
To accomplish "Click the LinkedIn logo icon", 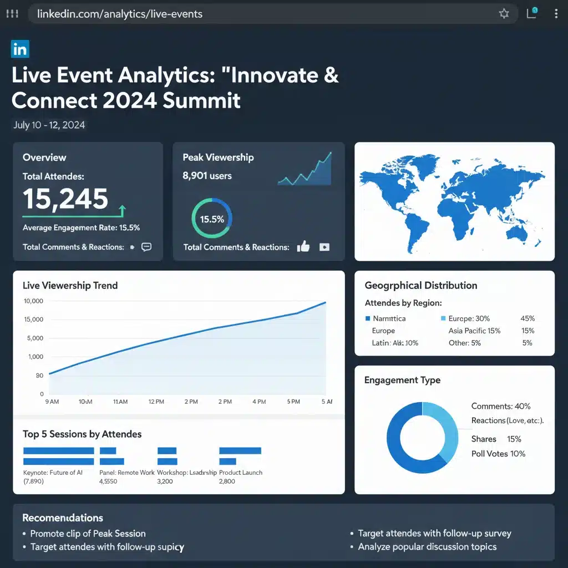I will [20, 49].
